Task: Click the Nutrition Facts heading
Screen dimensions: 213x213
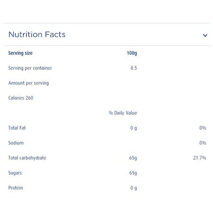Action: point(37,35)
